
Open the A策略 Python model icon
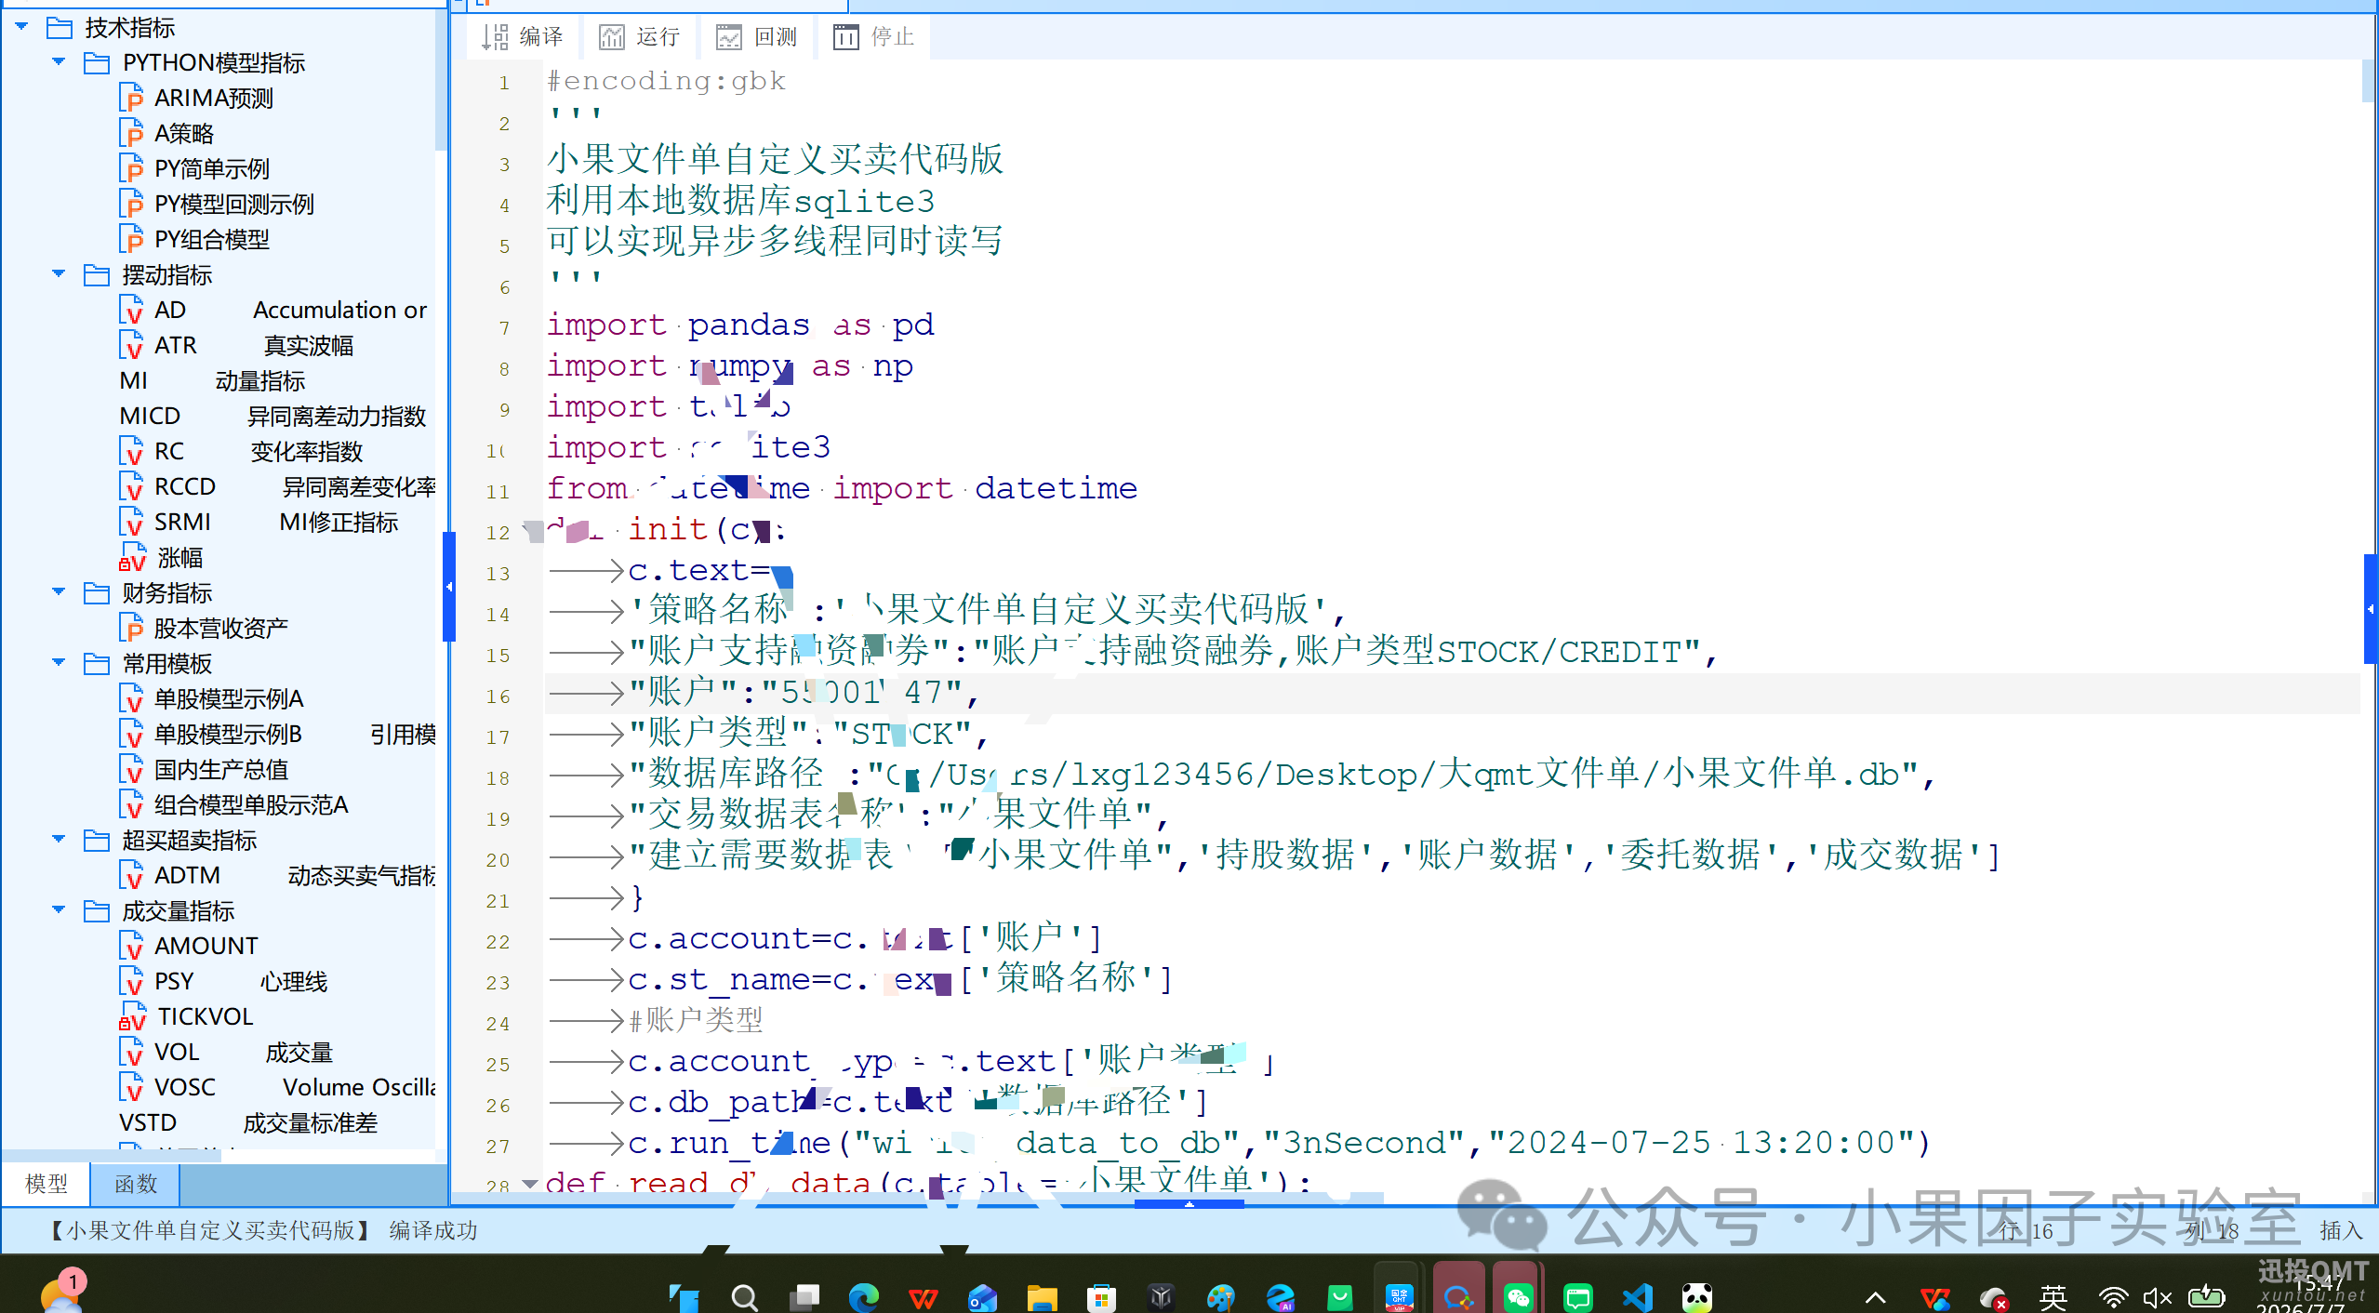coord(132,133)
